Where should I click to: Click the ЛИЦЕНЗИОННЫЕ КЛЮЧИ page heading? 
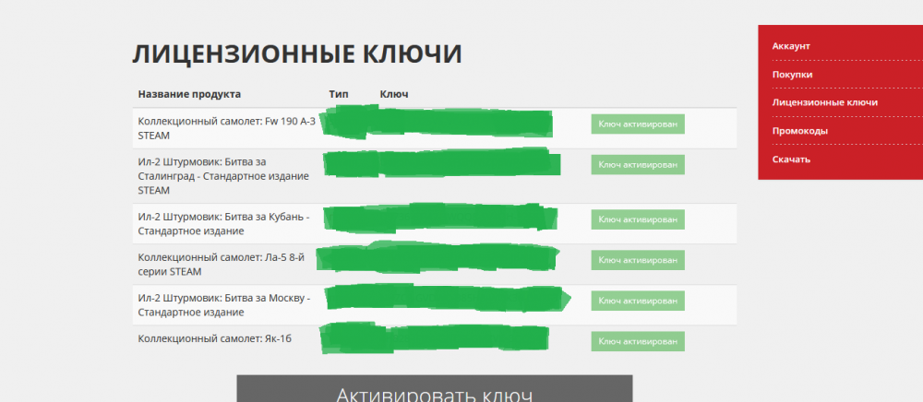296,54
